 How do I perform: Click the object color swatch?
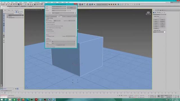(165, 32)
